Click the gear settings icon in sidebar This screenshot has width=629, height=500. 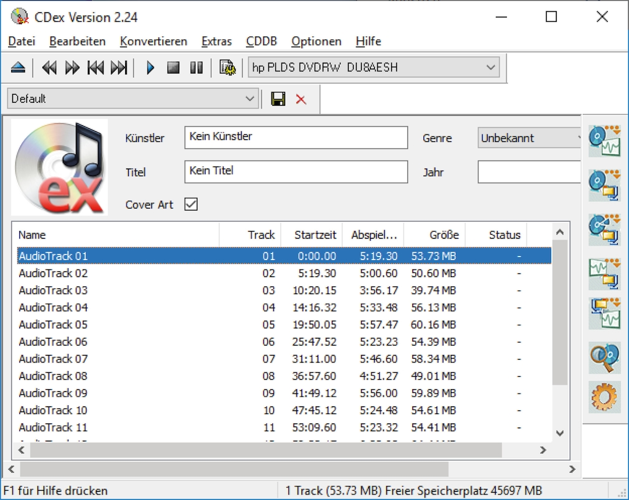click(x=604, y=397)
